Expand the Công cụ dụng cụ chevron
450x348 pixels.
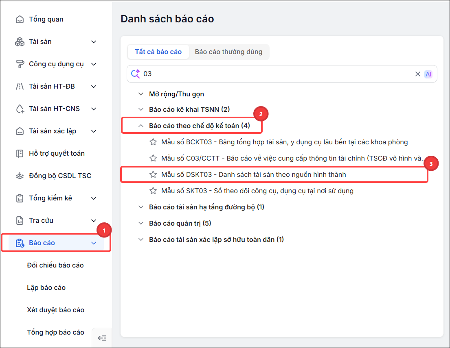94,64
